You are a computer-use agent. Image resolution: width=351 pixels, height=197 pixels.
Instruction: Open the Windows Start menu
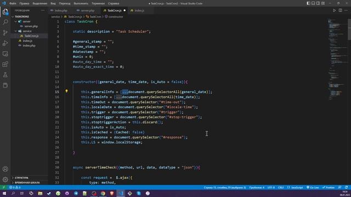pyautogui.click(x=4, y=193)
